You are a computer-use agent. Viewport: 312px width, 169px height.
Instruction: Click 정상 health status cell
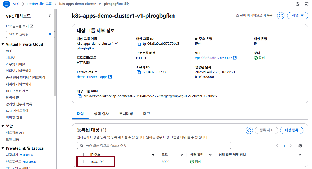coord(196,162)
